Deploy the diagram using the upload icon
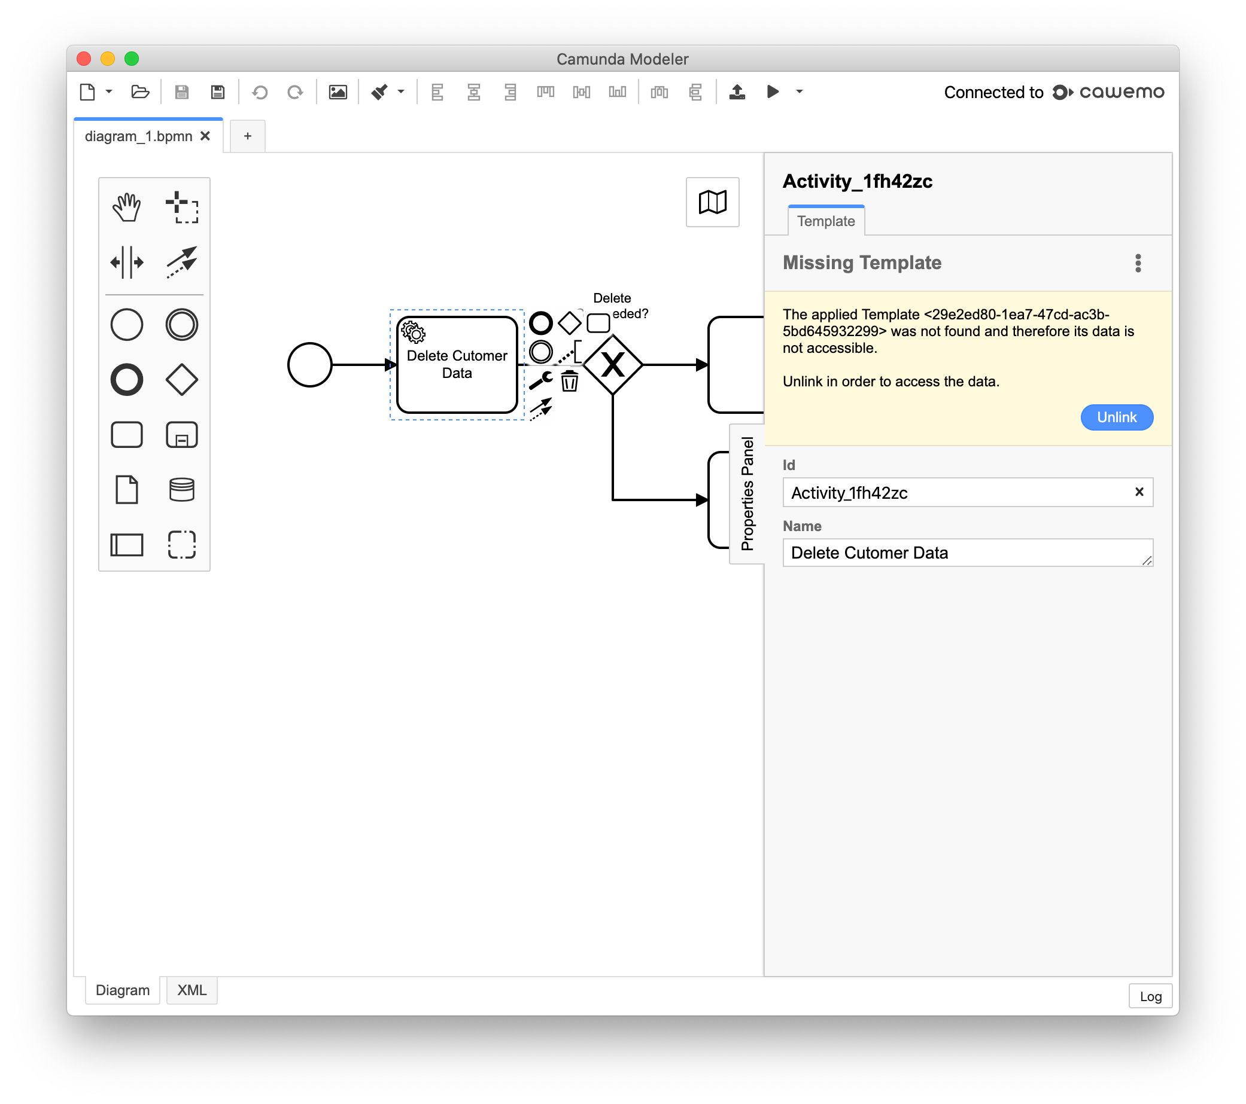Viewport: 1246px width, 1104px height. [737, 92]
